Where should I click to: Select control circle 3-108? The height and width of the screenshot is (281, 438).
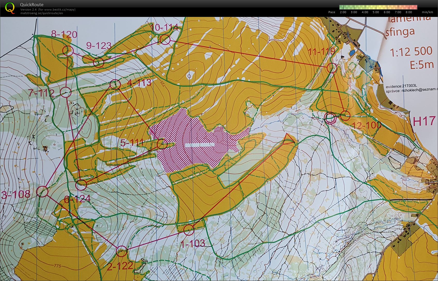(x=42, y=191)
